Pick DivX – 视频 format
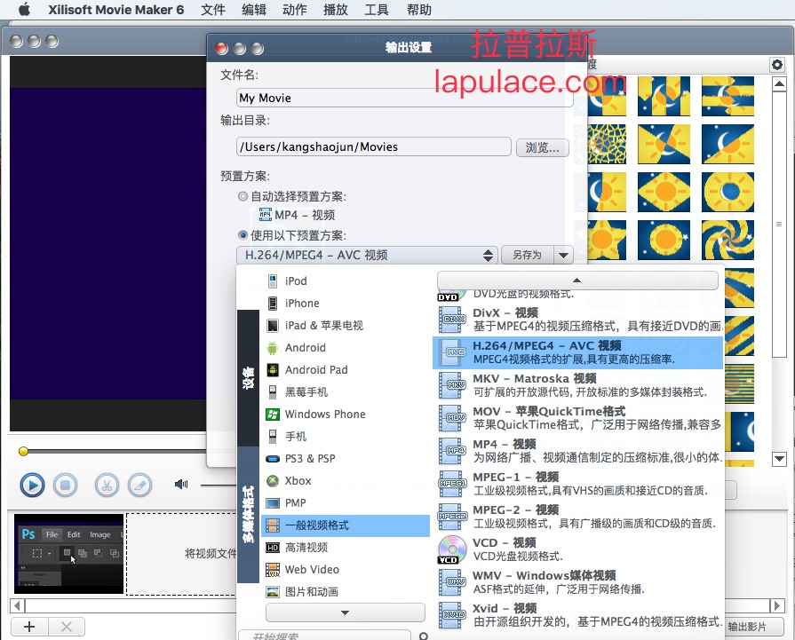Screen dimensions: 795x640 point(578,320)
